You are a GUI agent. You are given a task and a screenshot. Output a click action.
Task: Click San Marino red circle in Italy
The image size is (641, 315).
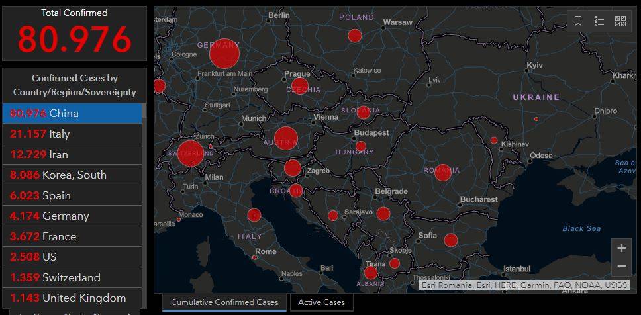point(254,215)
